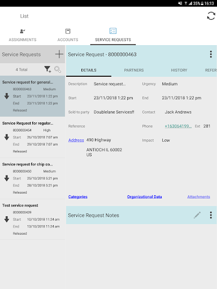This screenshot has width=217, height=289.
Task: Tap the Accounts notebook icon
Action: (x=68, y=31)
